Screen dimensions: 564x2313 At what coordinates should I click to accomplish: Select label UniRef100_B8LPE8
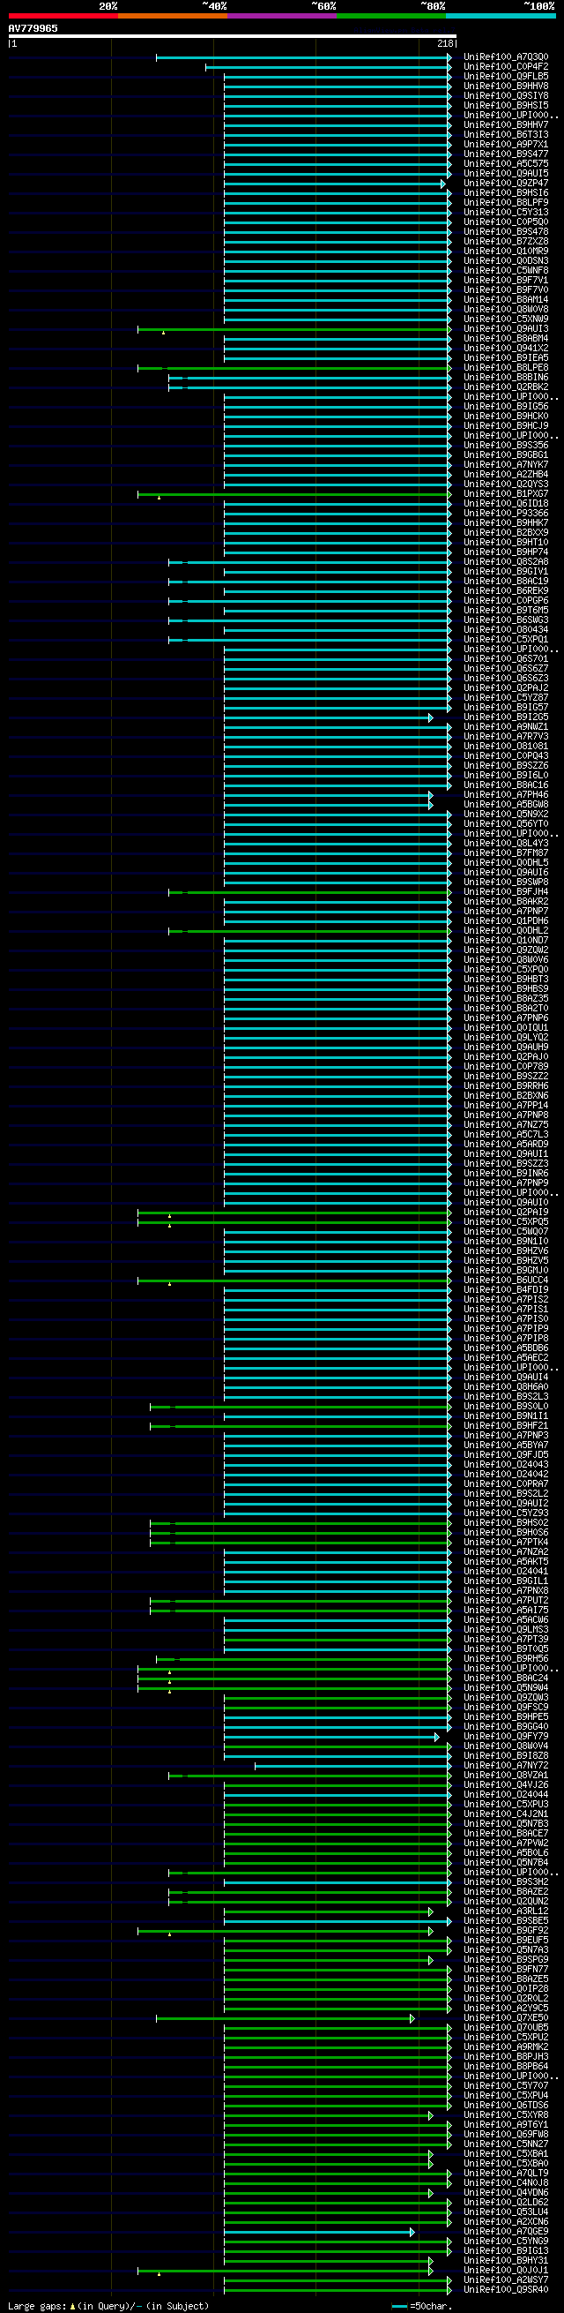506,368
